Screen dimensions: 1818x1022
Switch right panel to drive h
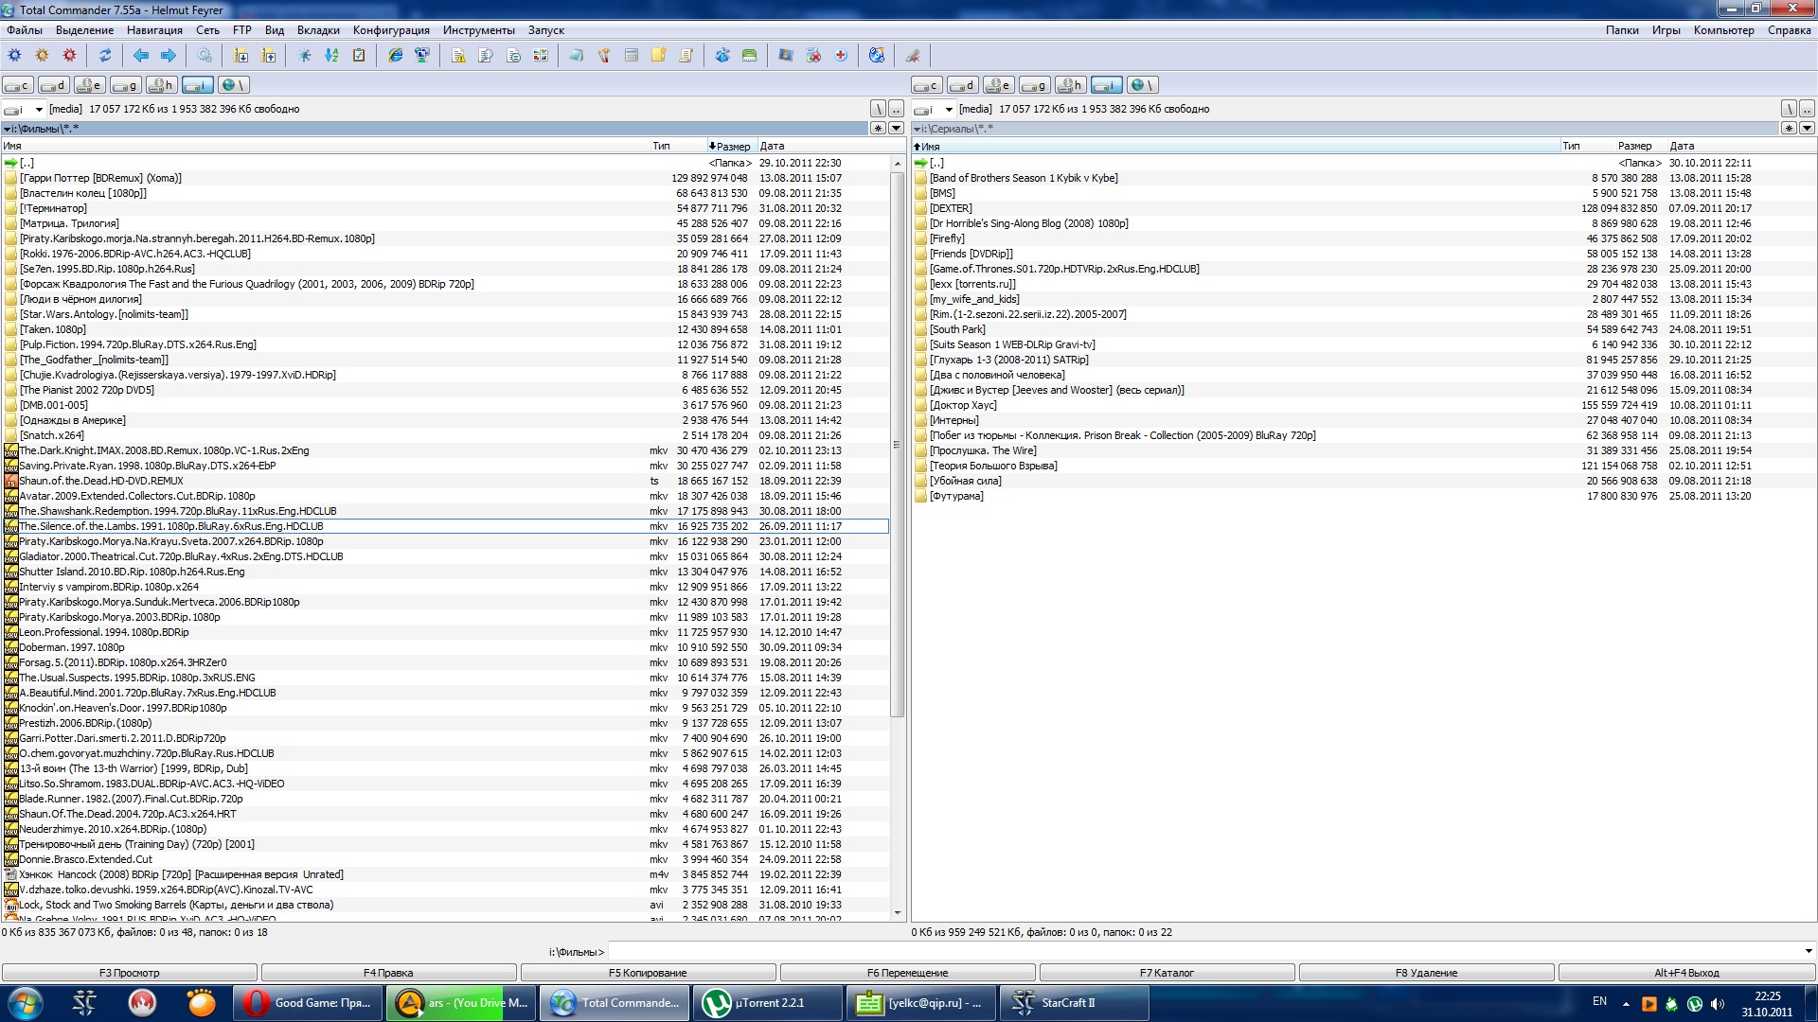click(1071, 85)
